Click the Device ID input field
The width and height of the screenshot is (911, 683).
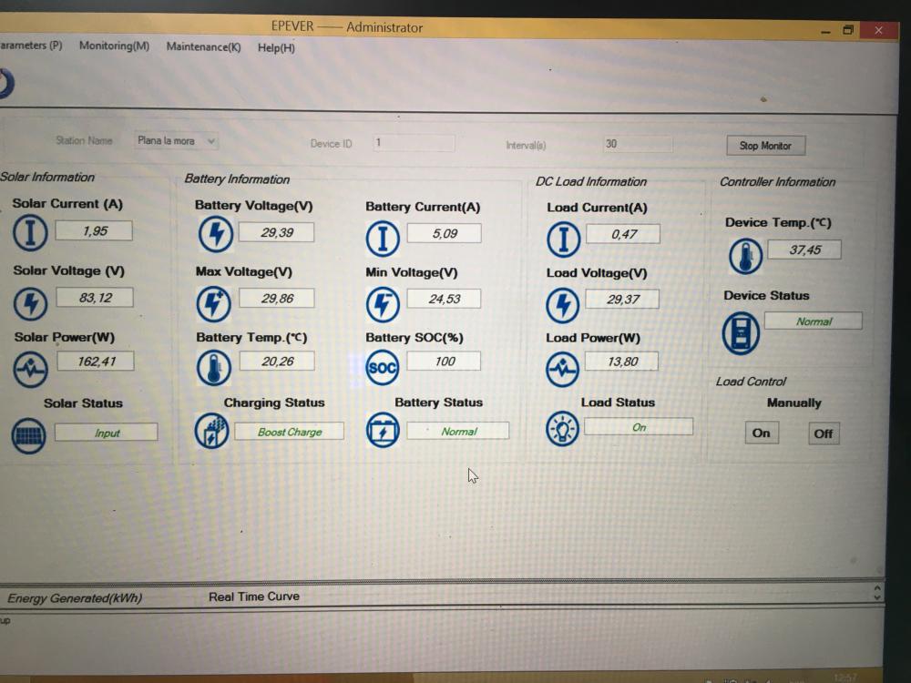413,143
